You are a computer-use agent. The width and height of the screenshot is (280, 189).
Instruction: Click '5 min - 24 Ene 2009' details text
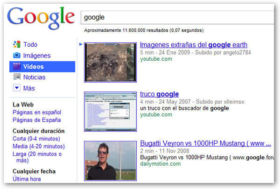[x=165, y=53]
